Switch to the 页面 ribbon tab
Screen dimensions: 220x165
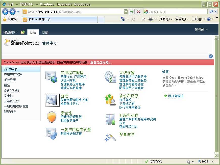(x=45, y=33)
